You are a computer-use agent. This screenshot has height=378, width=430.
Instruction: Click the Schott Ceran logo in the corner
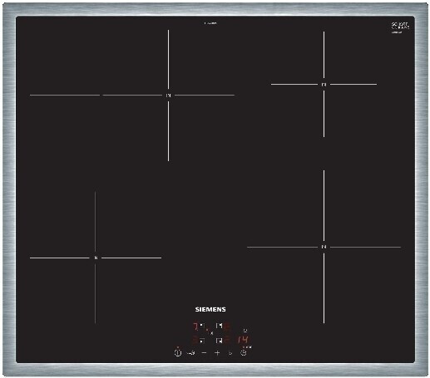(400, 27)
